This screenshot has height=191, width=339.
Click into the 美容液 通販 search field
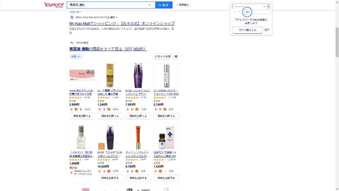[x=108, y=5]
